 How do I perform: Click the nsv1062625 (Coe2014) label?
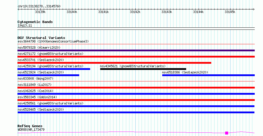(x=35, y=91)
